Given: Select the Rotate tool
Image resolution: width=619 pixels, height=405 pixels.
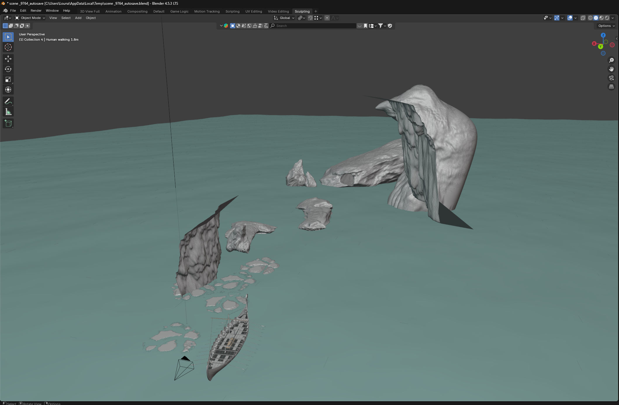Looking at the screenshot, I should [x=8, y=69].
